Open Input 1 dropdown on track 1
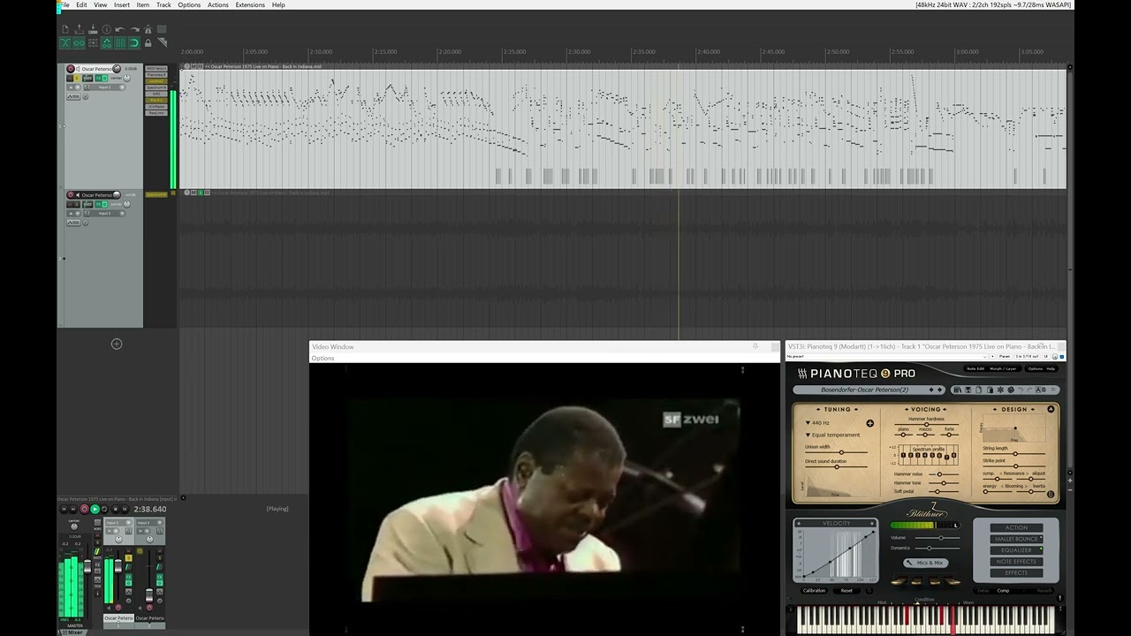1131x636 pixels. [103, 87]
